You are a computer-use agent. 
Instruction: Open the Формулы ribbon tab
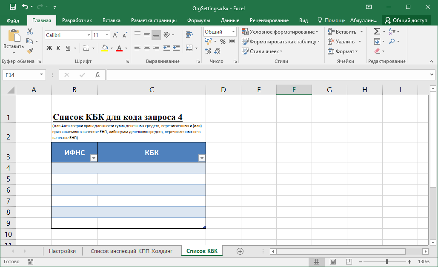(x=198, y=20)
